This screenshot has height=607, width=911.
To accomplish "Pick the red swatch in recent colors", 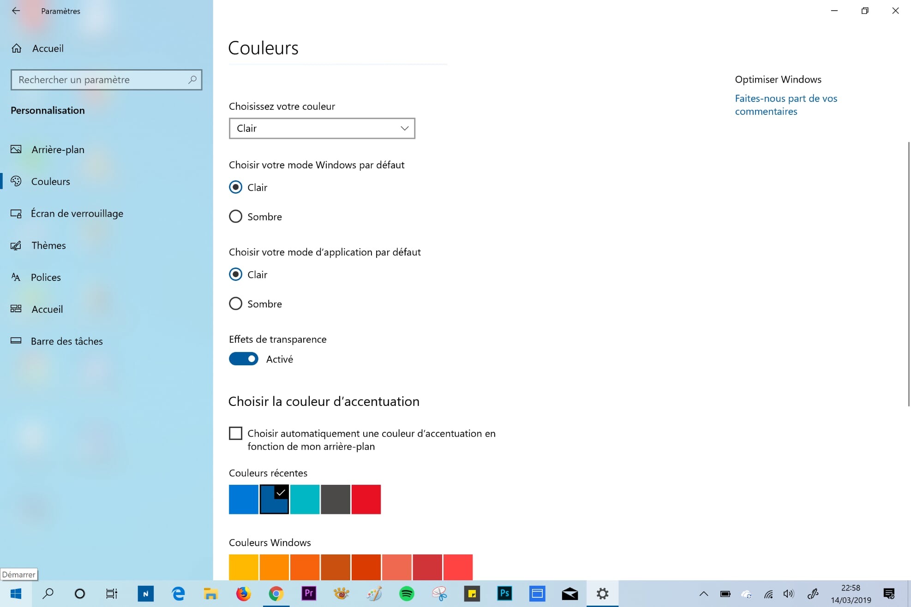I will [x=366, y=499].
